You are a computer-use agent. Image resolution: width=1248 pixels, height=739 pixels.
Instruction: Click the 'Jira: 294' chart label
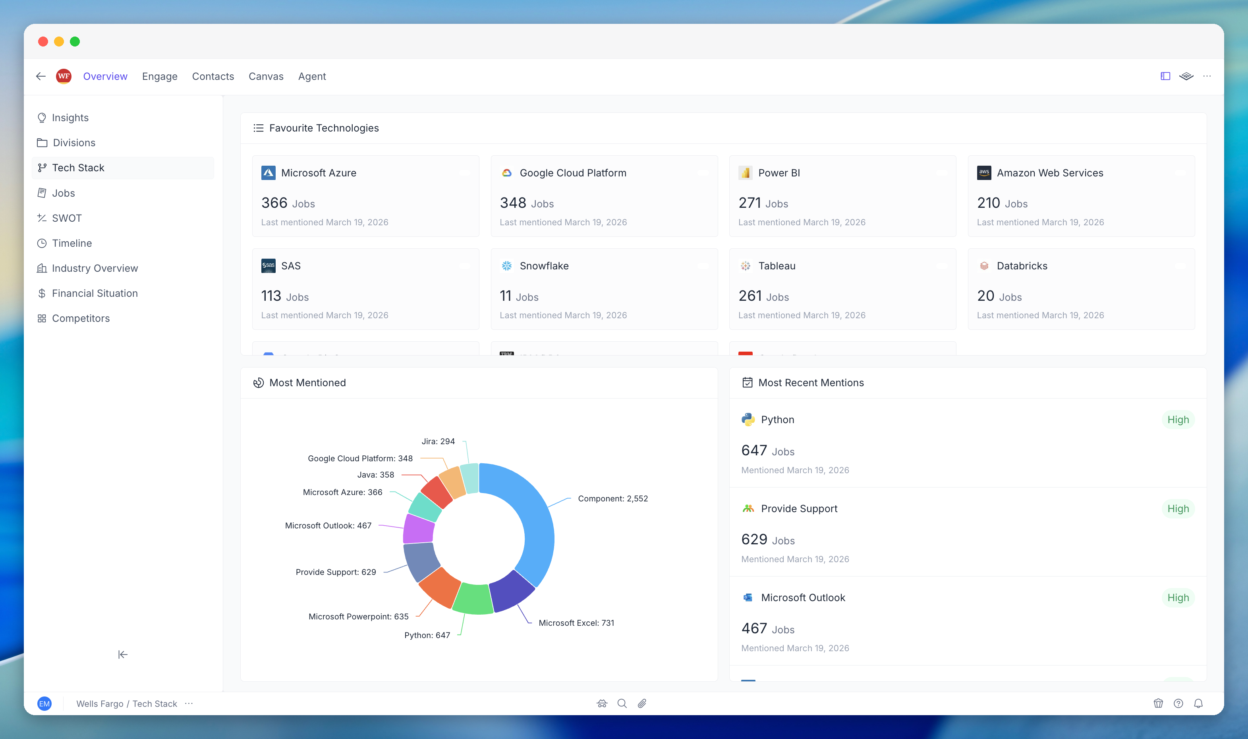click(438, 441)
